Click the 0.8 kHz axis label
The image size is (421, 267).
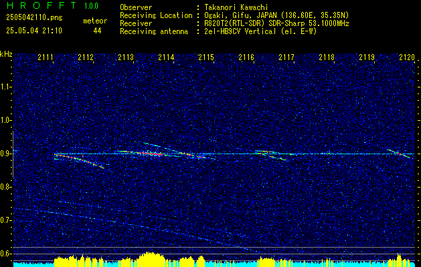point(5,187)
